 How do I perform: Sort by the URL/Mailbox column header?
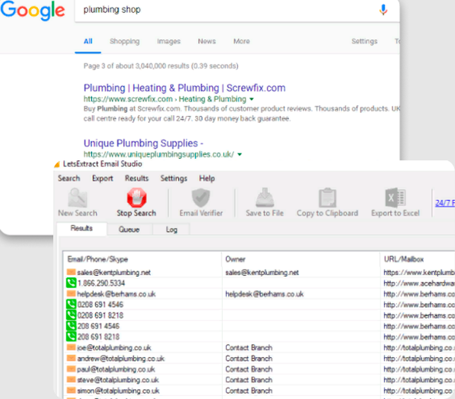pyautogui.click(x=418, y=259)
